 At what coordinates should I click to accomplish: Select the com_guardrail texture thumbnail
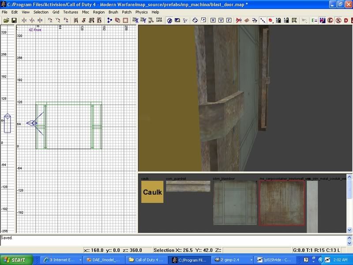click(188, 186)
